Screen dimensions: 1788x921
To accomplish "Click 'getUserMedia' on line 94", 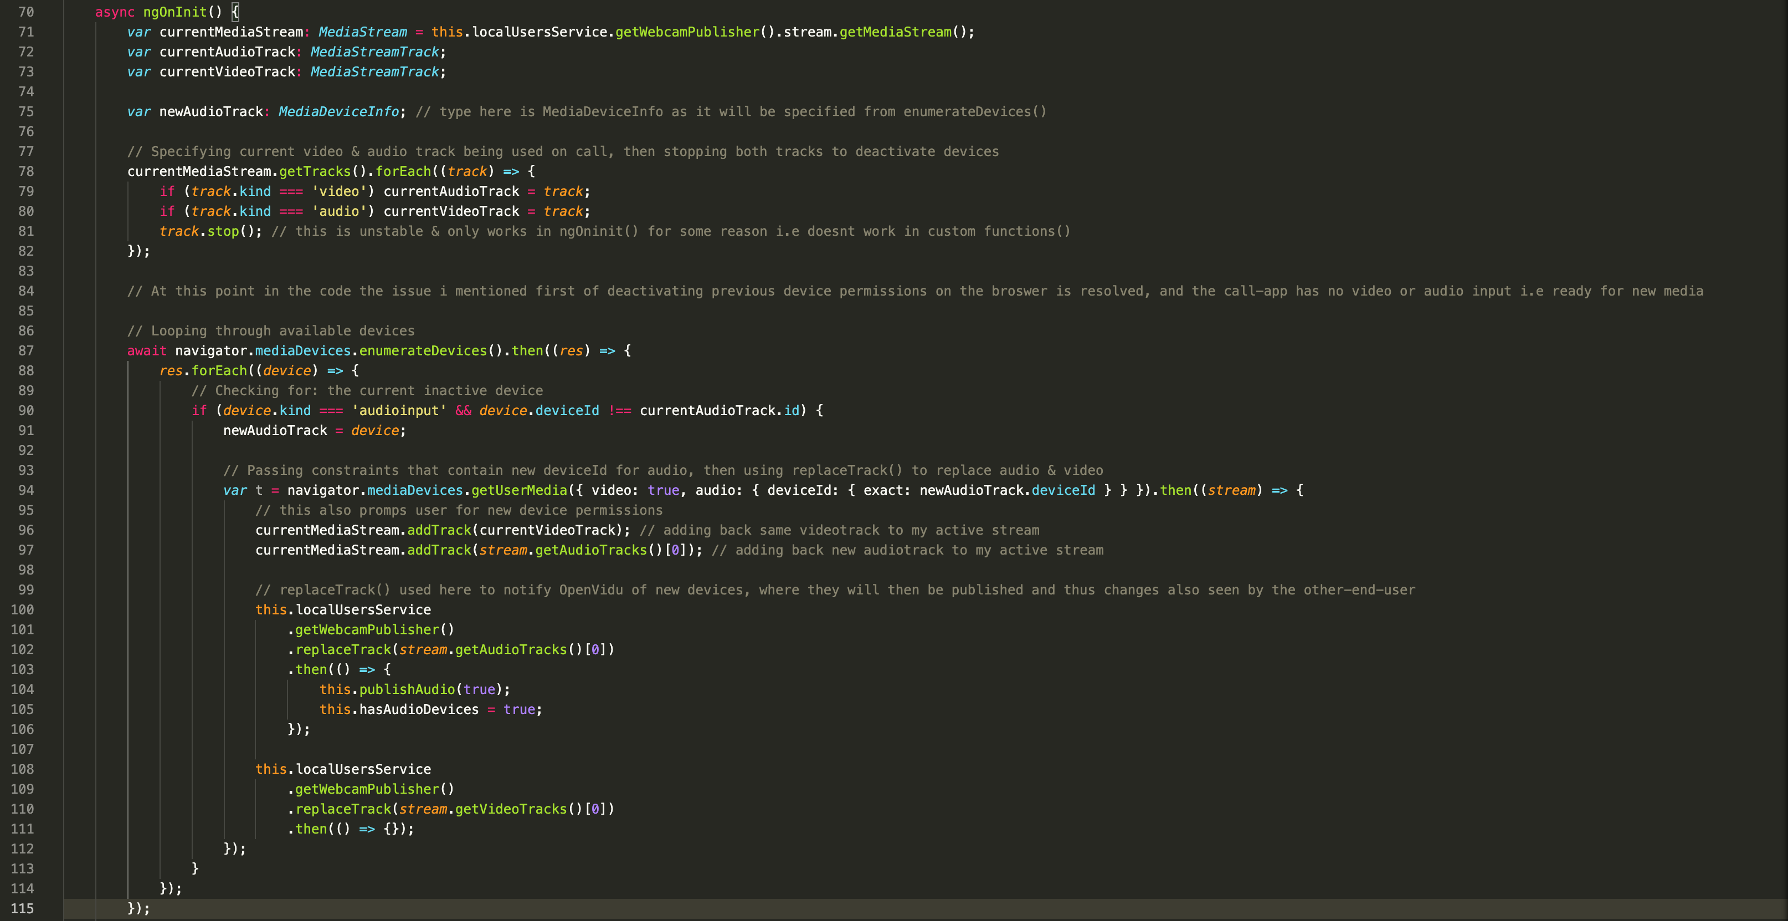I will point(519,490).
